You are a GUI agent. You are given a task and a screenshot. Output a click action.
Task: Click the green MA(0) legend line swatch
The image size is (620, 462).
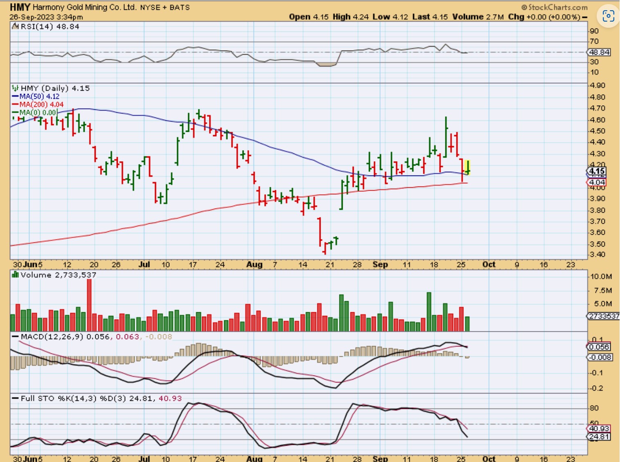coord(15,113)
